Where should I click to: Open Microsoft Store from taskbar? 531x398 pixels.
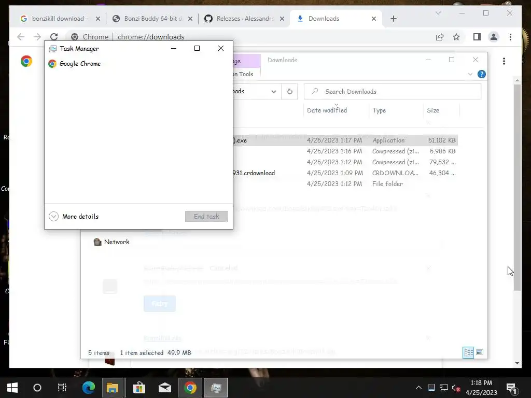click(x=139, y=388)
